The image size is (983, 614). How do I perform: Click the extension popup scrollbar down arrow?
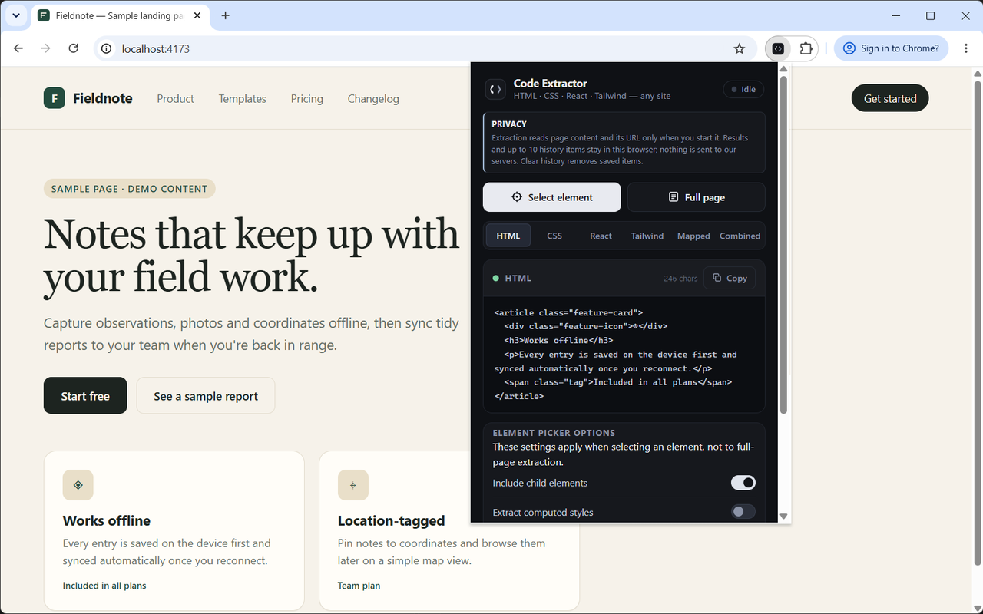coord(784,517)
